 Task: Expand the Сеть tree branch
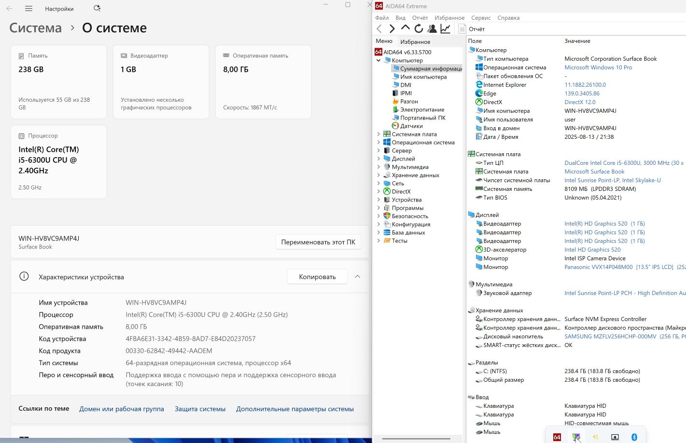[x=378, y=183]
